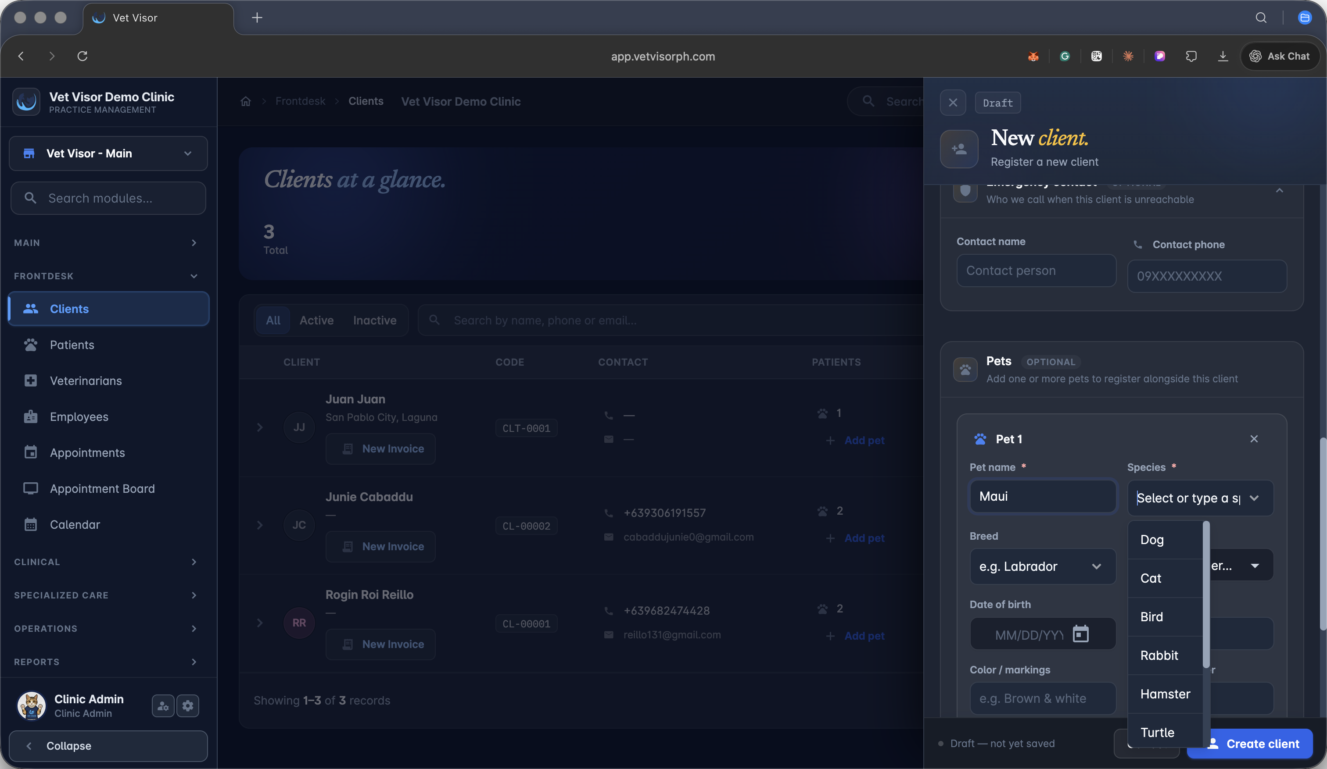Click the Clinic Admin avatar
Screen dimensions: 1327x769
coord(31,705)
